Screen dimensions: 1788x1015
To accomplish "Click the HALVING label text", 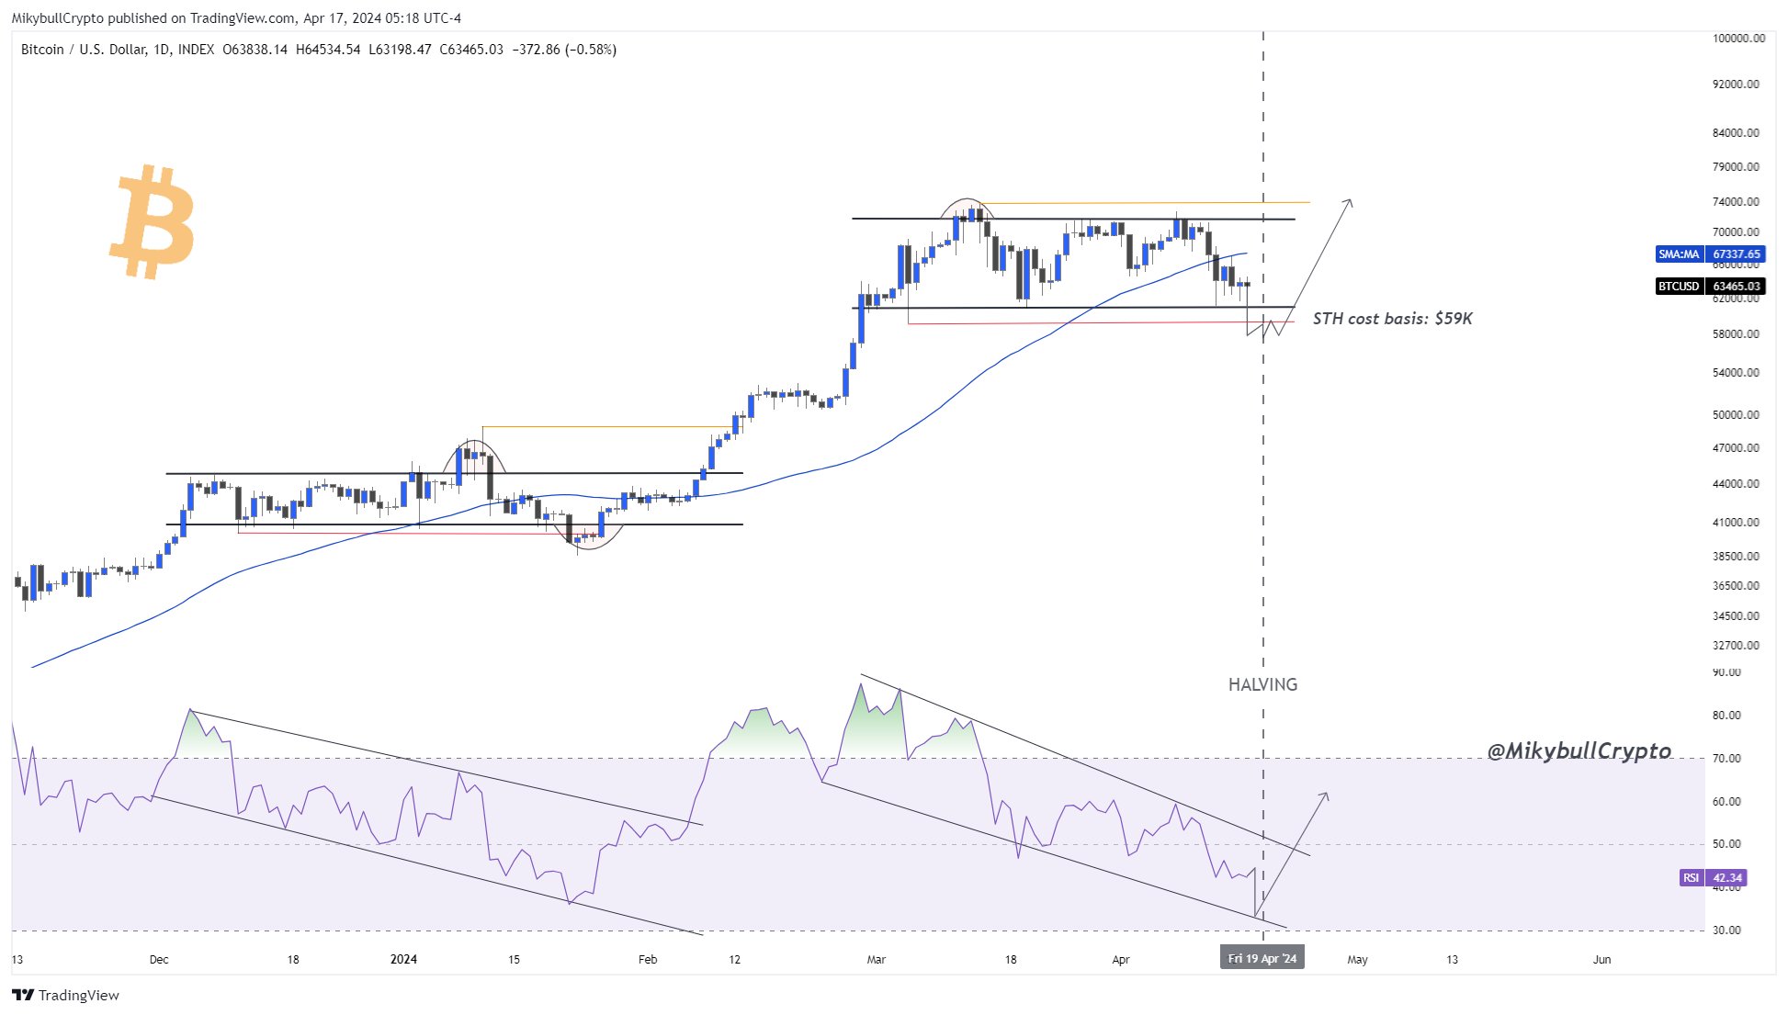I will coord(1262,684).
